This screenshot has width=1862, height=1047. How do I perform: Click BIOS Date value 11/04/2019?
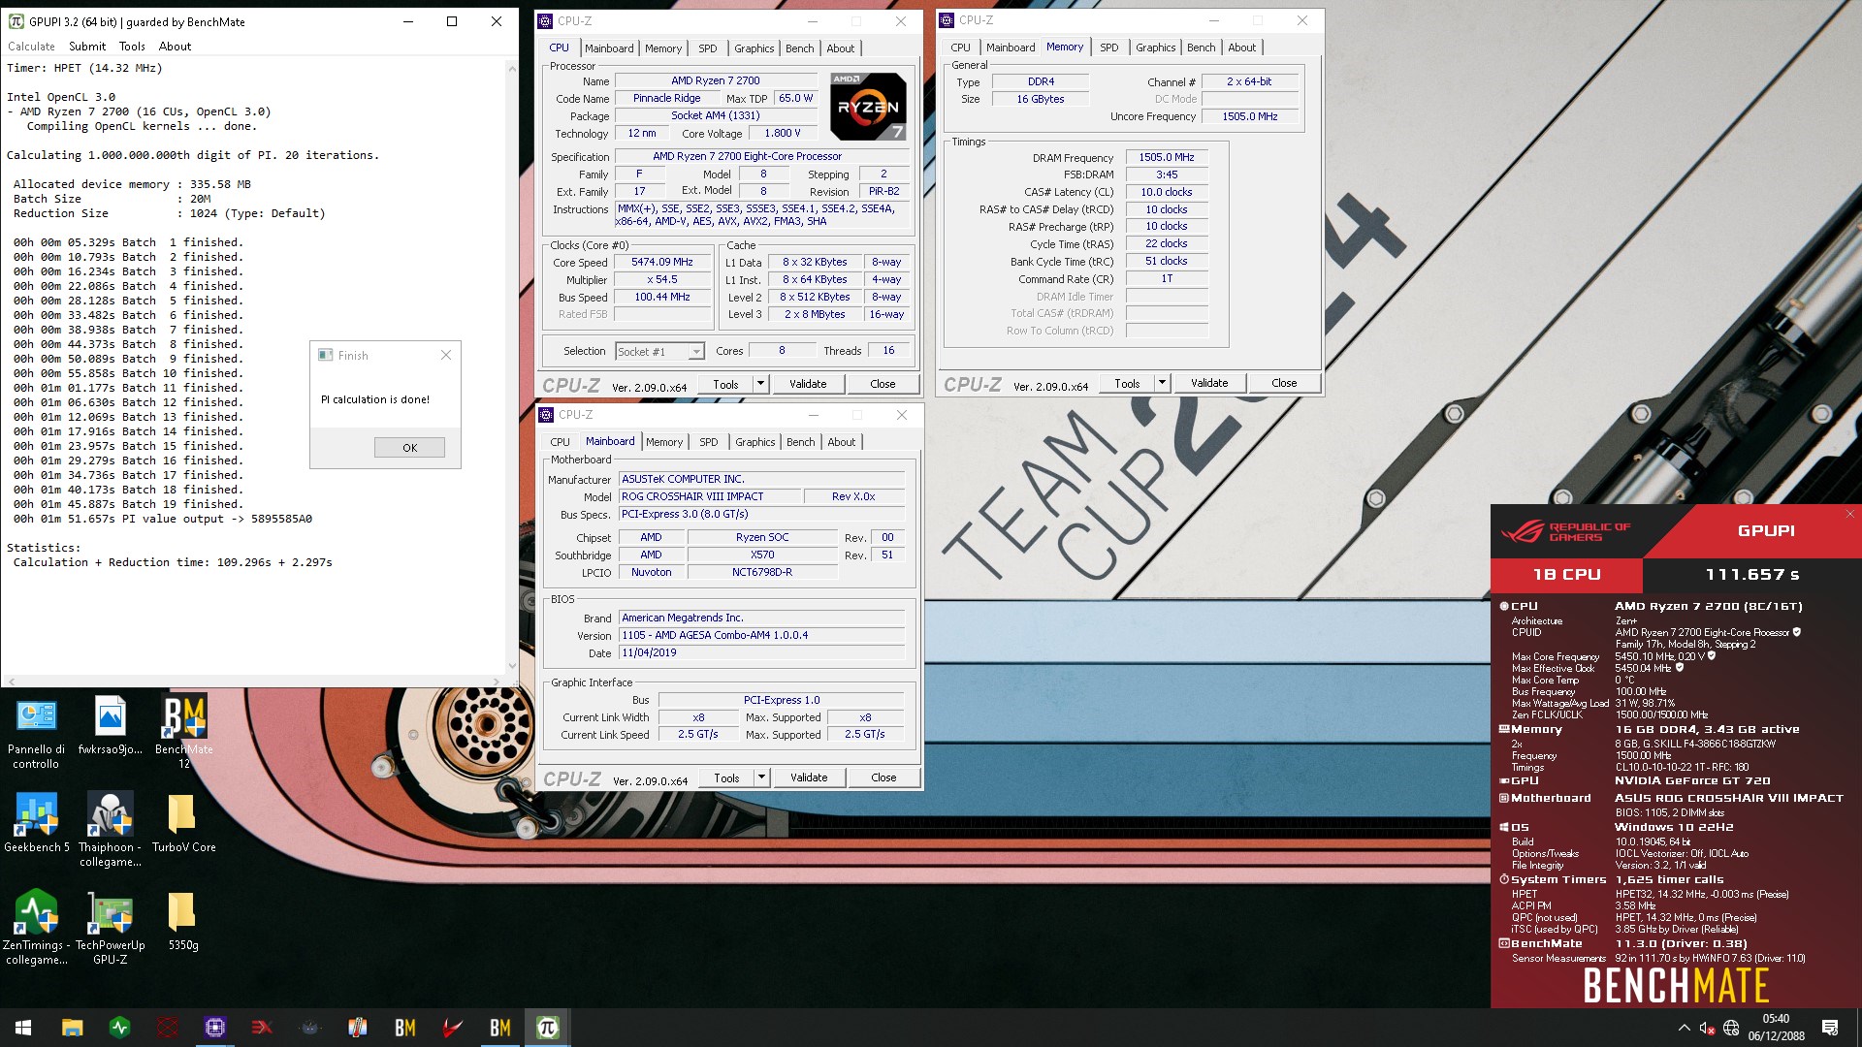pos(760,653)
